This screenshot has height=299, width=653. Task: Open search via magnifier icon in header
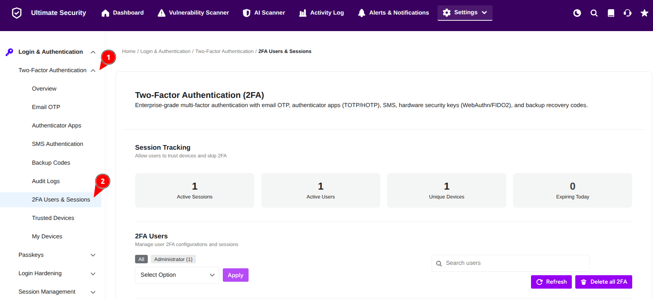tap(594, 13)
